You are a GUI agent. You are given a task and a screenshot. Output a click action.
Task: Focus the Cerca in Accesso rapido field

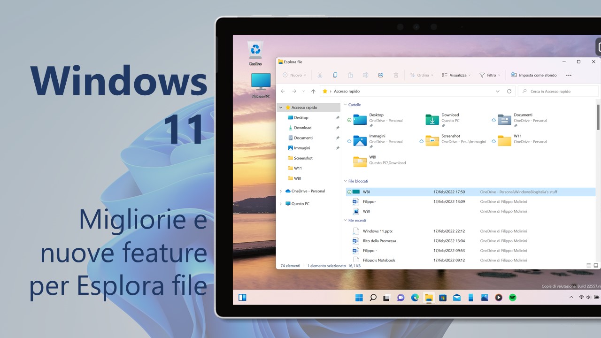coord(558,91)
